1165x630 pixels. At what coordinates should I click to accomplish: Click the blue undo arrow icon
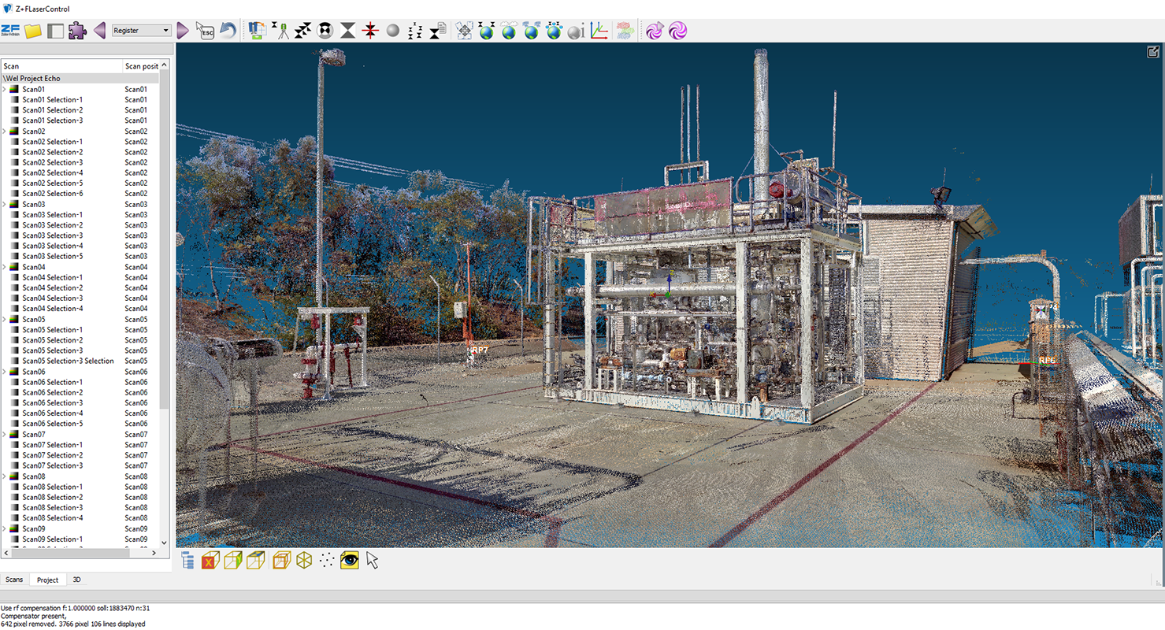coord(228,31)
